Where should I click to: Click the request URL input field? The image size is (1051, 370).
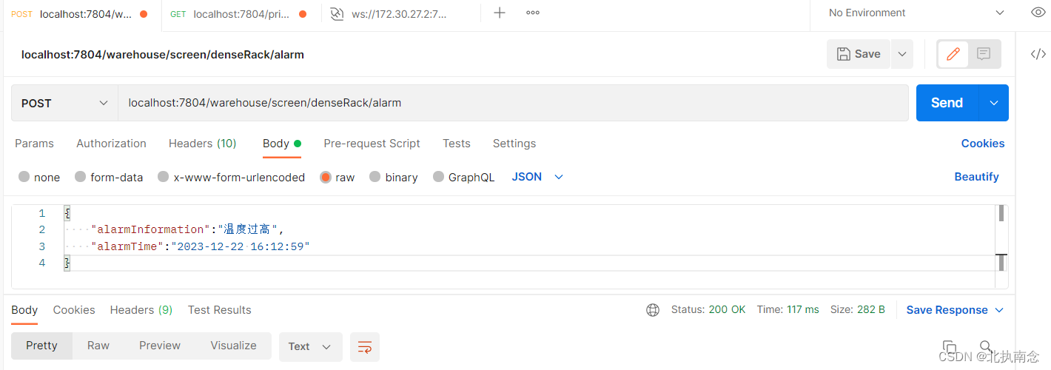pos(513,103)
